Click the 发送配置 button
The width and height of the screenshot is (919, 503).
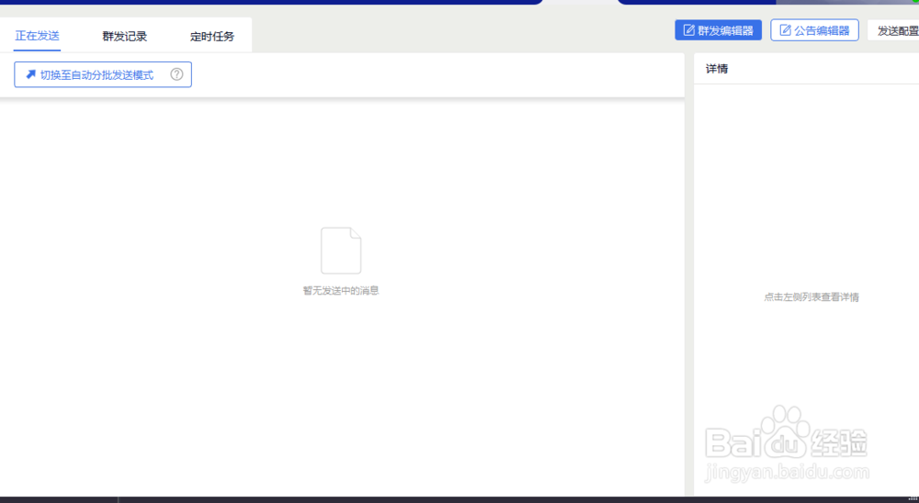click(895, 30)
